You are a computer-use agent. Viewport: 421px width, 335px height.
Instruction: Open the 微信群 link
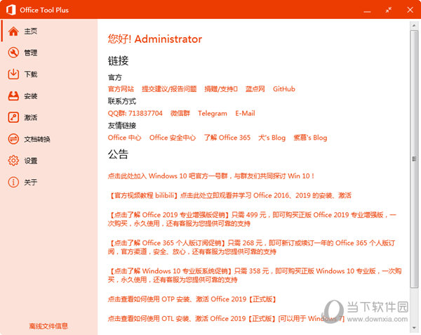tap(180, 113)
